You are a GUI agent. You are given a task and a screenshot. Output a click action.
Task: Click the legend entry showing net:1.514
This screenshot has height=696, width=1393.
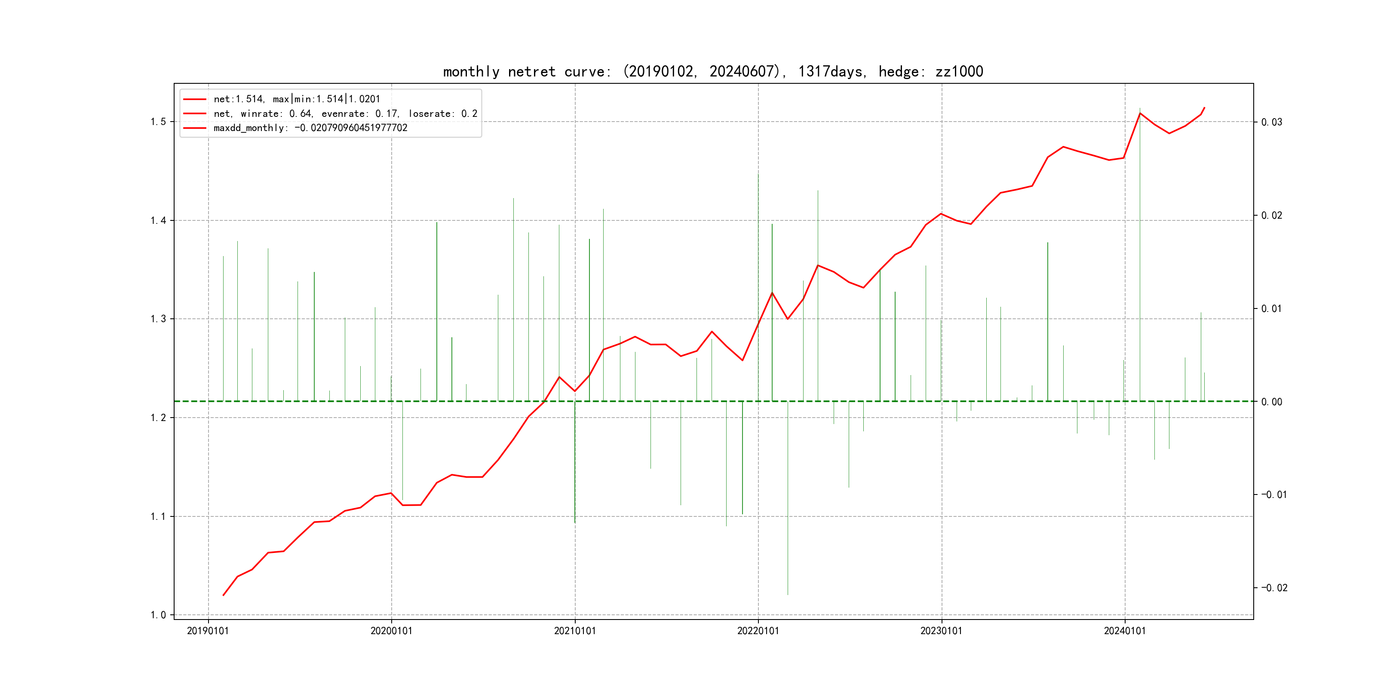pyautogui.click(x=296, y=99)
